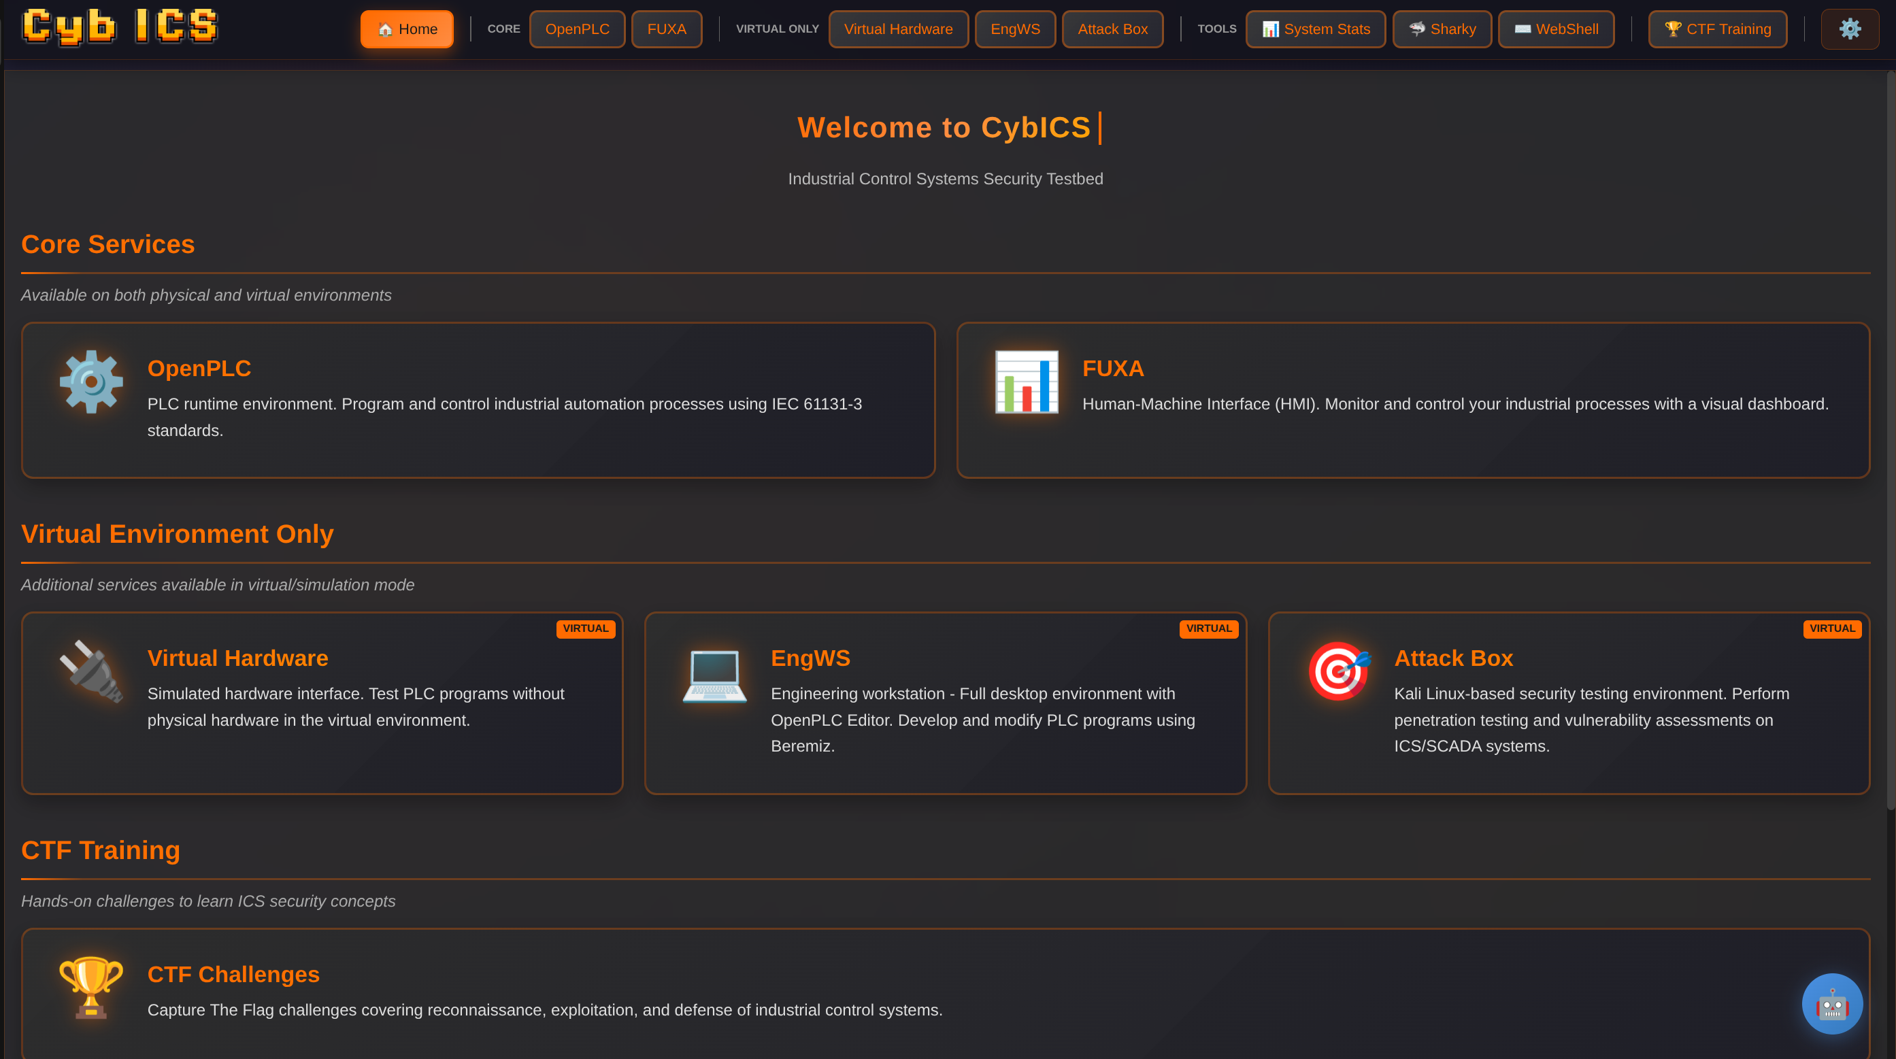The width and height of the screenshot is (1896, 1059).
Task: Open the settings gear icon
Action: click(1850, 29)
